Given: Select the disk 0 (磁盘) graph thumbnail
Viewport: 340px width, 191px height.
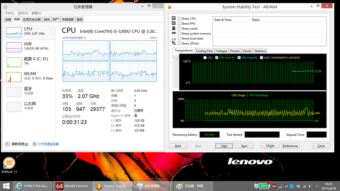Looking at the screenshot, I should coord(14,62).
